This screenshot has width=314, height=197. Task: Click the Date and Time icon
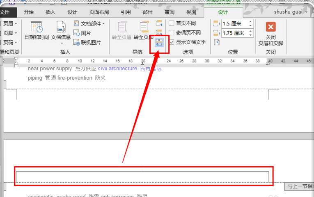(x=36, y=31)
